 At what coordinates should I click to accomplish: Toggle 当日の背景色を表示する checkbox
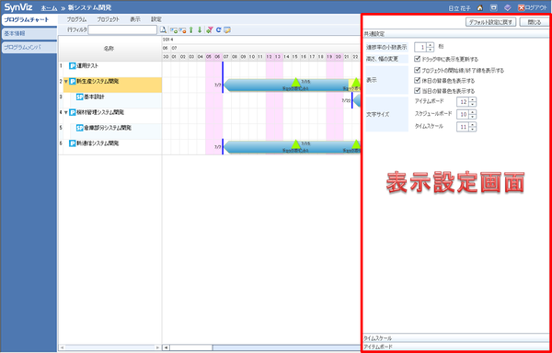pos(418,91)
